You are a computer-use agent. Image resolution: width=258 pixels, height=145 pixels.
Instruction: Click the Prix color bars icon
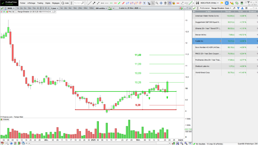[7, 12]
